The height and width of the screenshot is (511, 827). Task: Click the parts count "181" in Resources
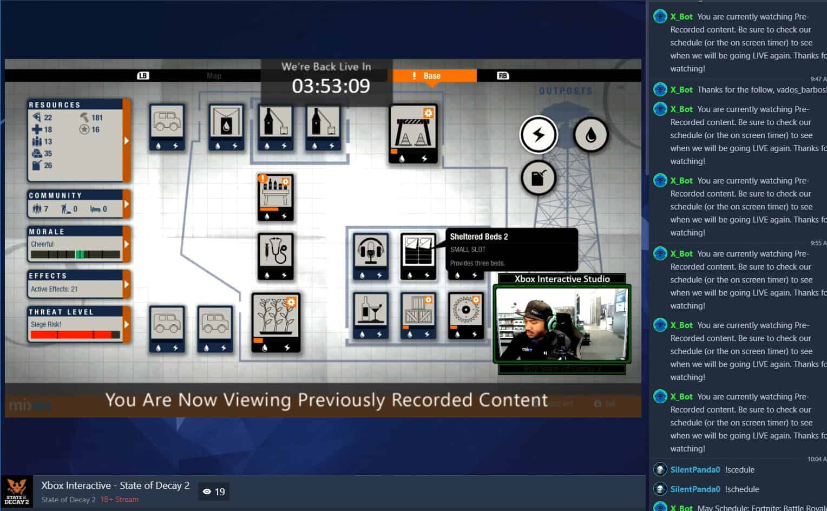coord(97,117)
